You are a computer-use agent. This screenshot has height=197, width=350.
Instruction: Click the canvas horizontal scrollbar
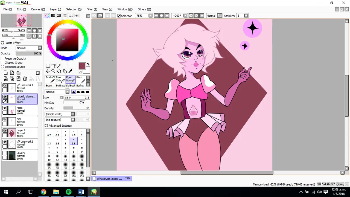point(227,173)
